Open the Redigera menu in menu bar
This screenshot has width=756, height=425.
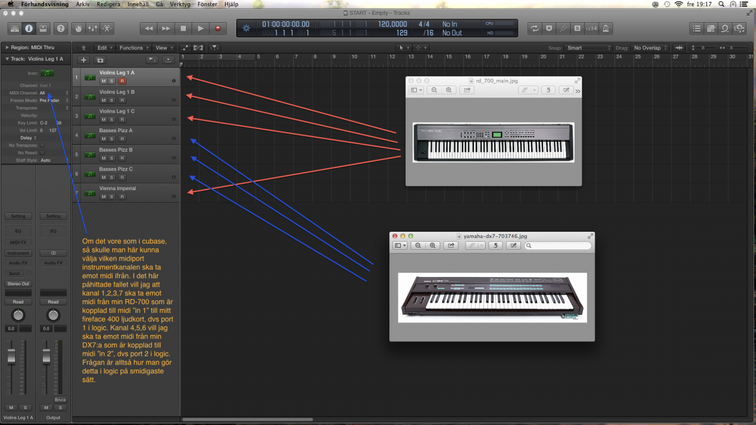click(108, 4)
